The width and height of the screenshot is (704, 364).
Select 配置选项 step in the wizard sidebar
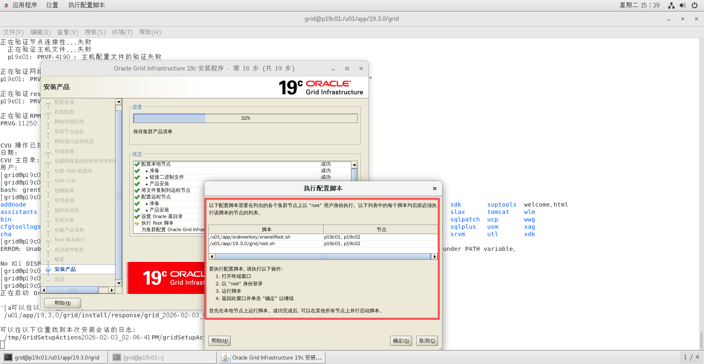point(64,102)
